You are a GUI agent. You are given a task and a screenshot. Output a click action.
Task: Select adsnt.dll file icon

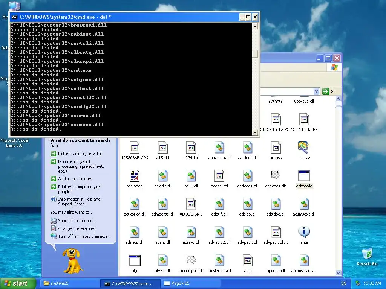click(x=163, y=233)
